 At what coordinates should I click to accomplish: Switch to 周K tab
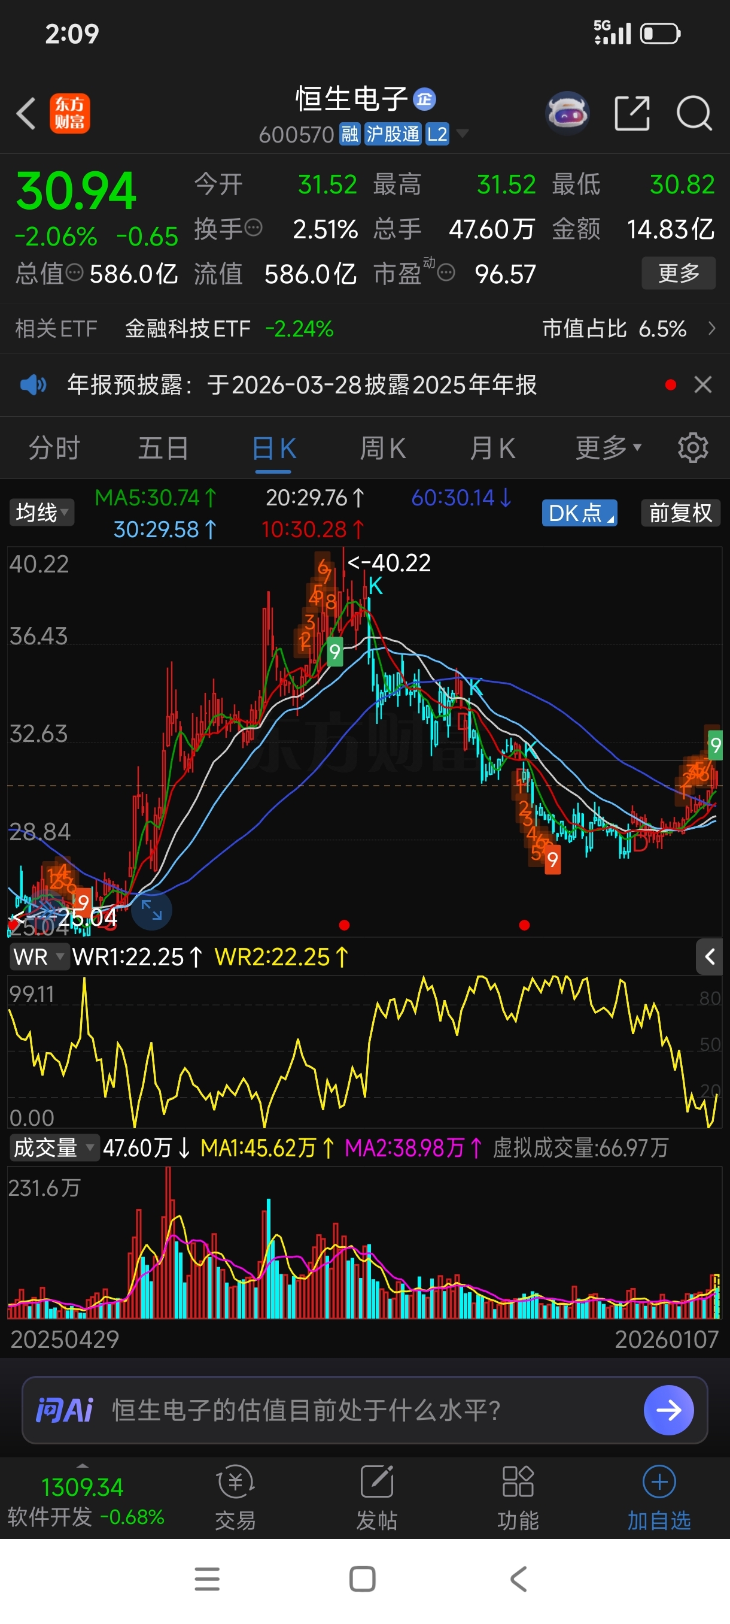point(382,449)
